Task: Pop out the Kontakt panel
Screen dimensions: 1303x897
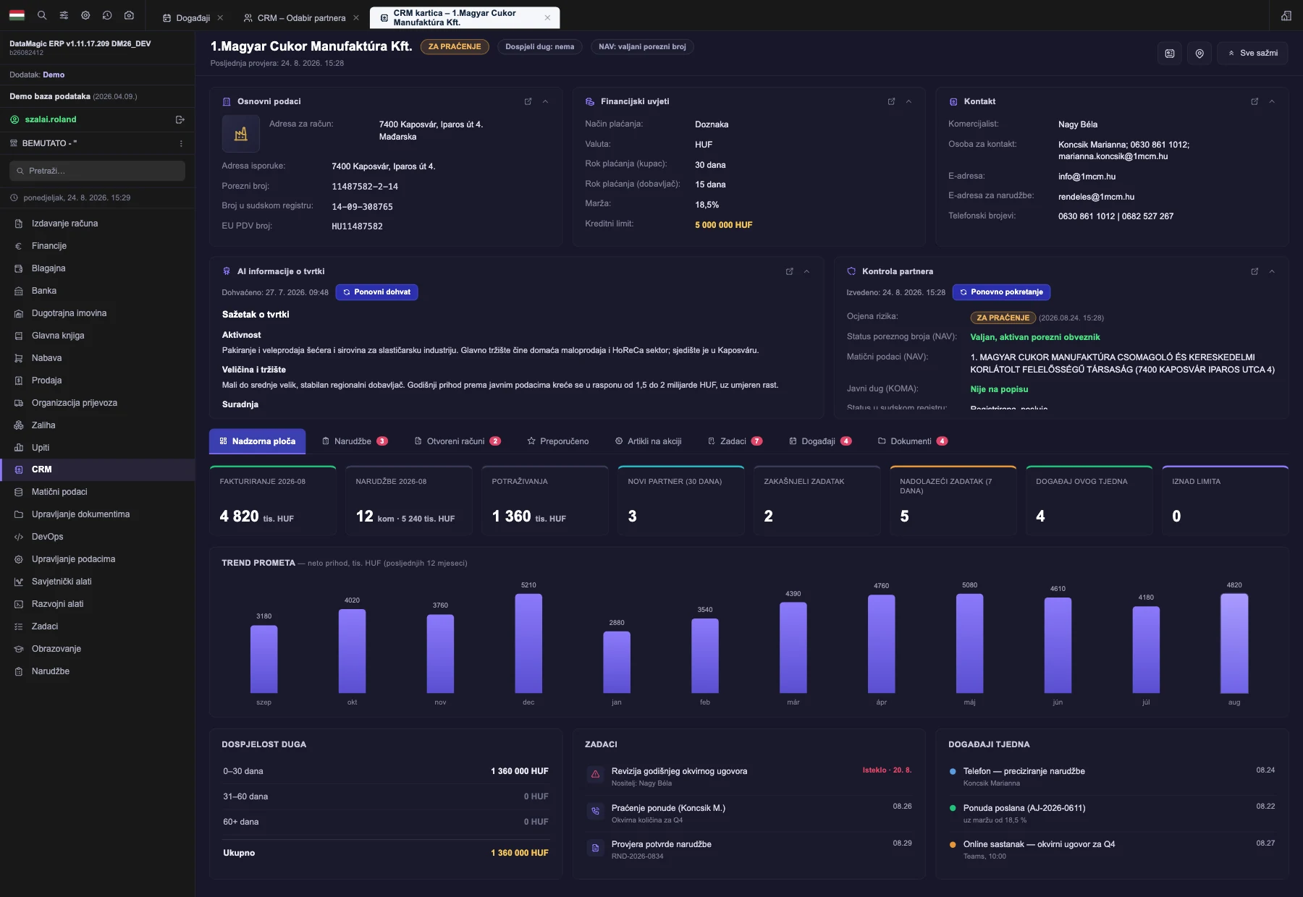Action: (x=1254, y=101)
